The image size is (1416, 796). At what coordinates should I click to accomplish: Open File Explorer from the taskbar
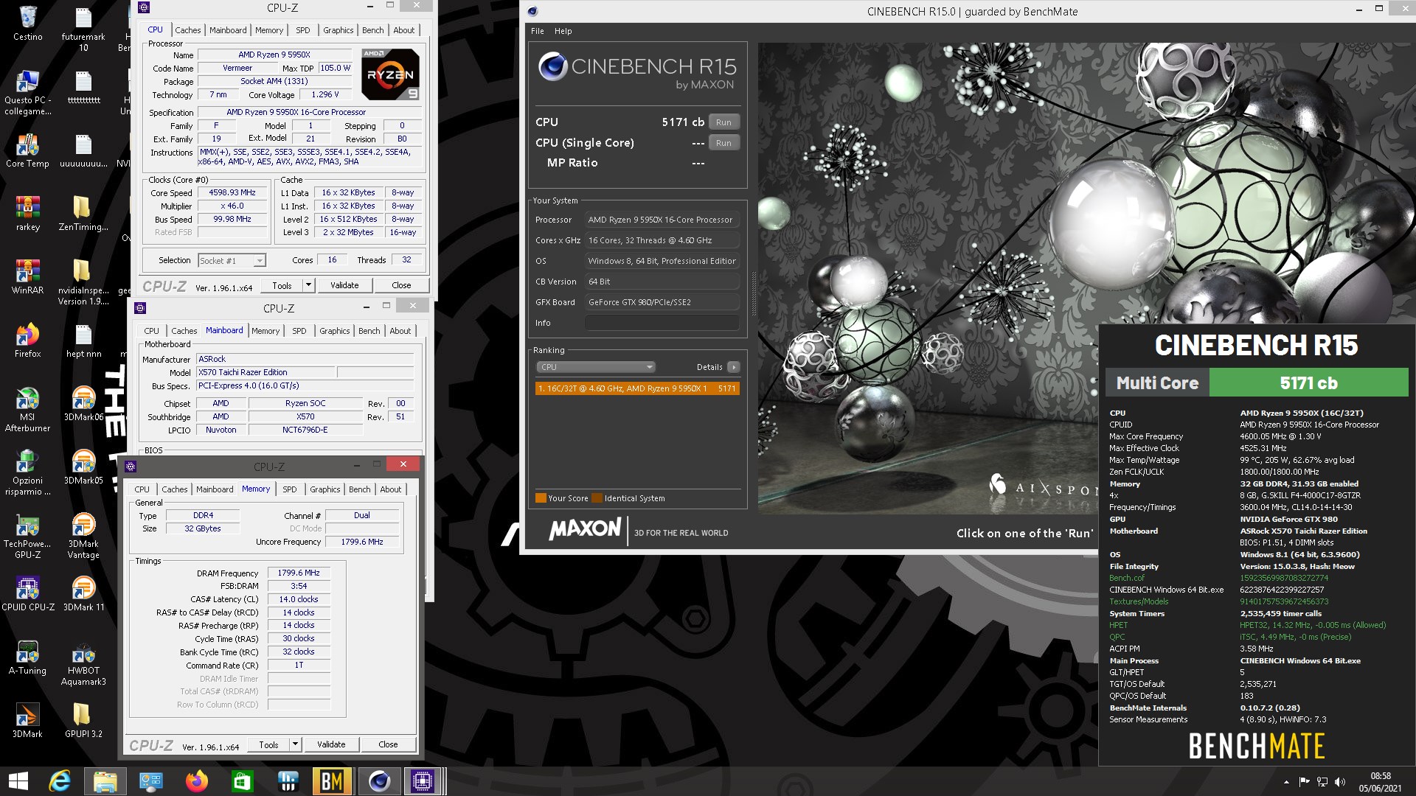pos(105,781)
